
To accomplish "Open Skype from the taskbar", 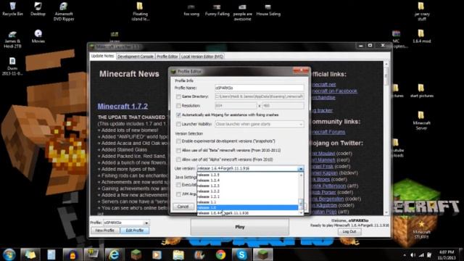I will click(241, 254).
